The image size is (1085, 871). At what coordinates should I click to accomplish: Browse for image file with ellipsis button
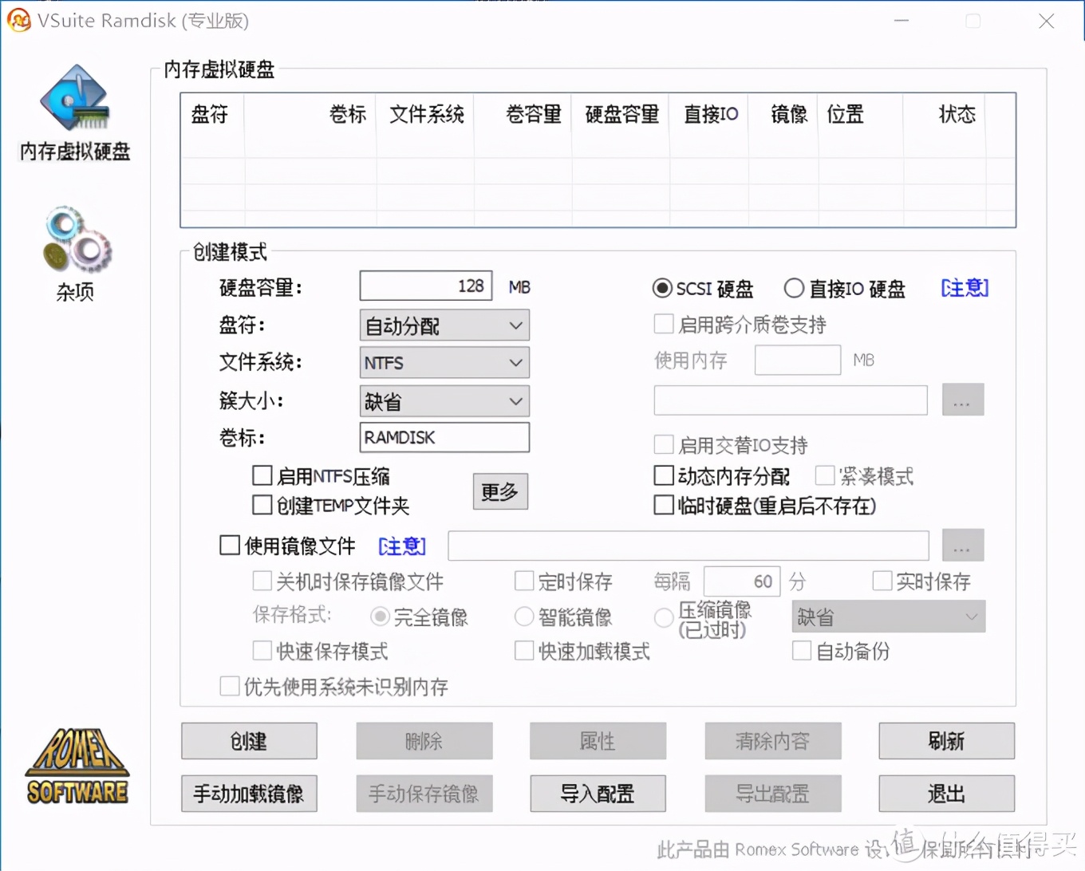tap(962, 546)
